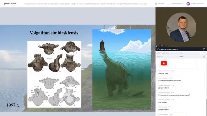Click the slide title Volgatitan simbirskiensis

(54, 33)
